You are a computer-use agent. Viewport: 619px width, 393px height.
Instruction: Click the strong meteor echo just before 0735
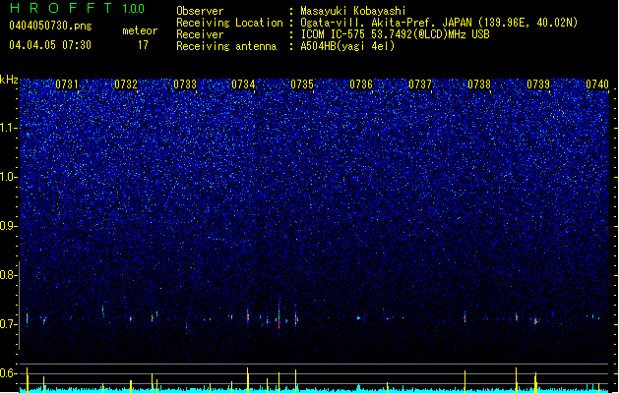[295, 318]
